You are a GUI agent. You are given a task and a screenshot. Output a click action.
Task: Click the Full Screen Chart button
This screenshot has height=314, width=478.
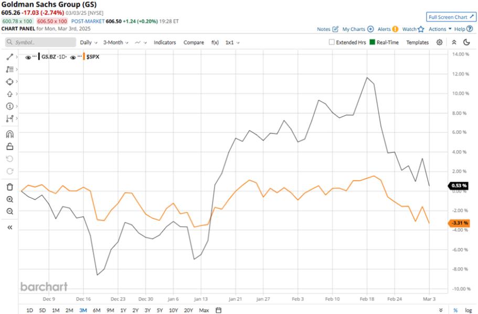coord(451,17)
